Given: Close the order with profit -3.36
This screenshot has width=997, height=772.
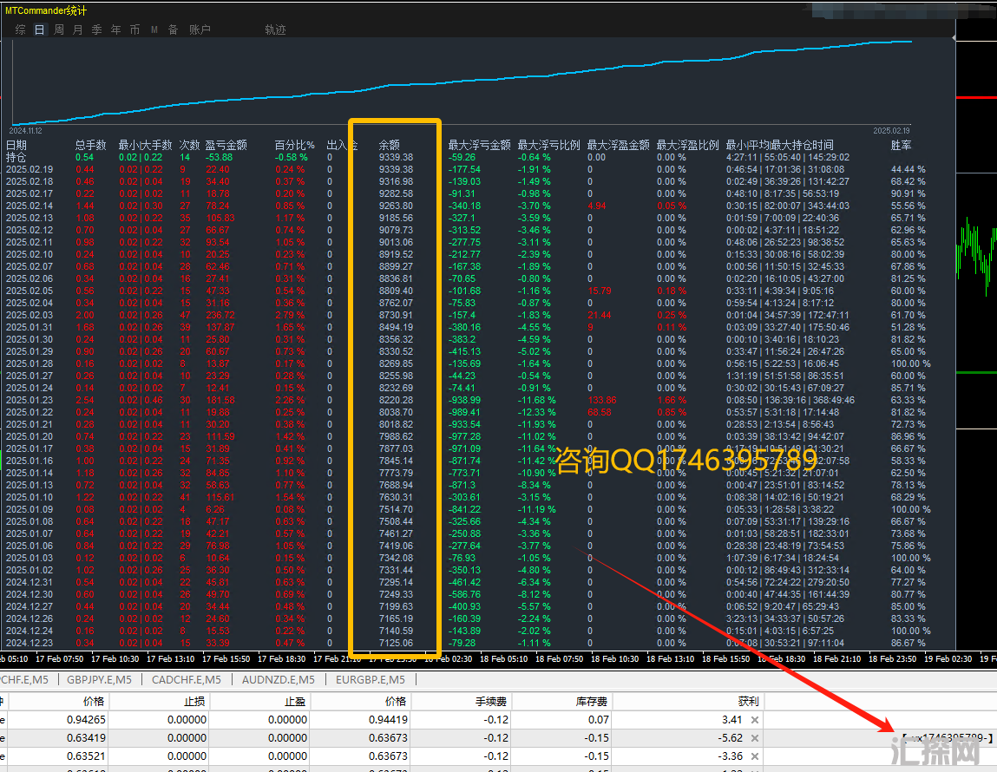Looking at the screenshot, I should click(754, 756).
